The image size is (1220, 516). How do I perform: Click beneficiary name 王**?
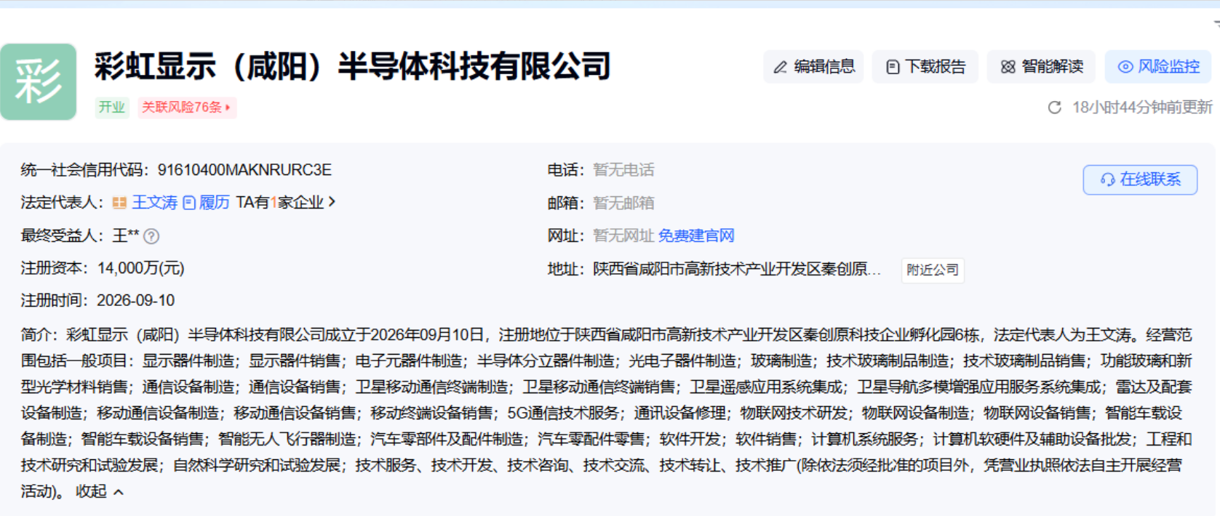point(125,235)
